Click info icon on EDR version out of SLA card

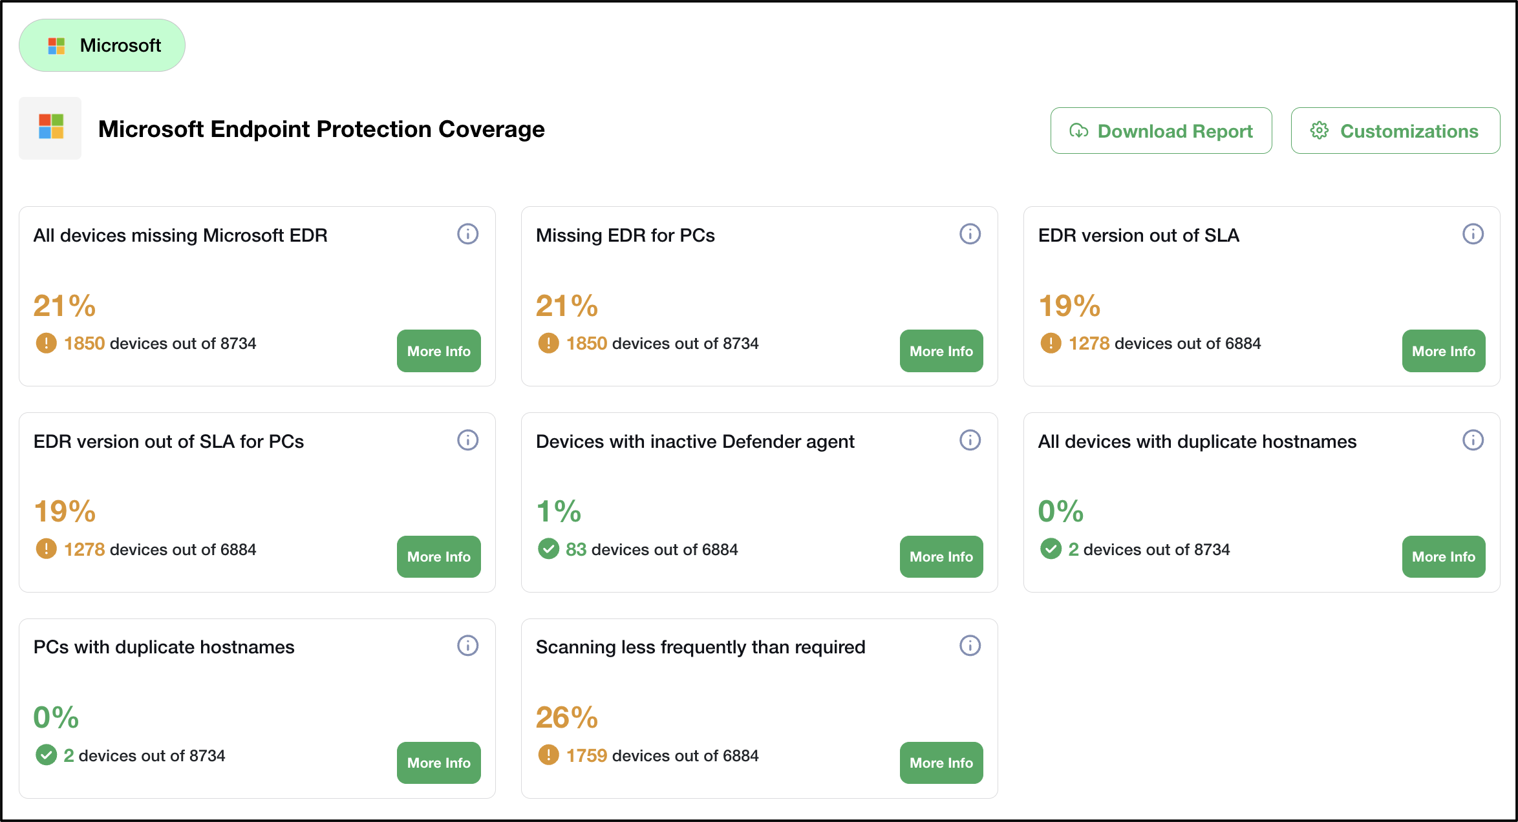pyautogui.click(x=1473, y=234)
